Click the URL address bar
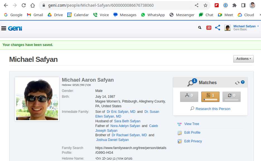The image size is (261, 161). click(117, 5)
